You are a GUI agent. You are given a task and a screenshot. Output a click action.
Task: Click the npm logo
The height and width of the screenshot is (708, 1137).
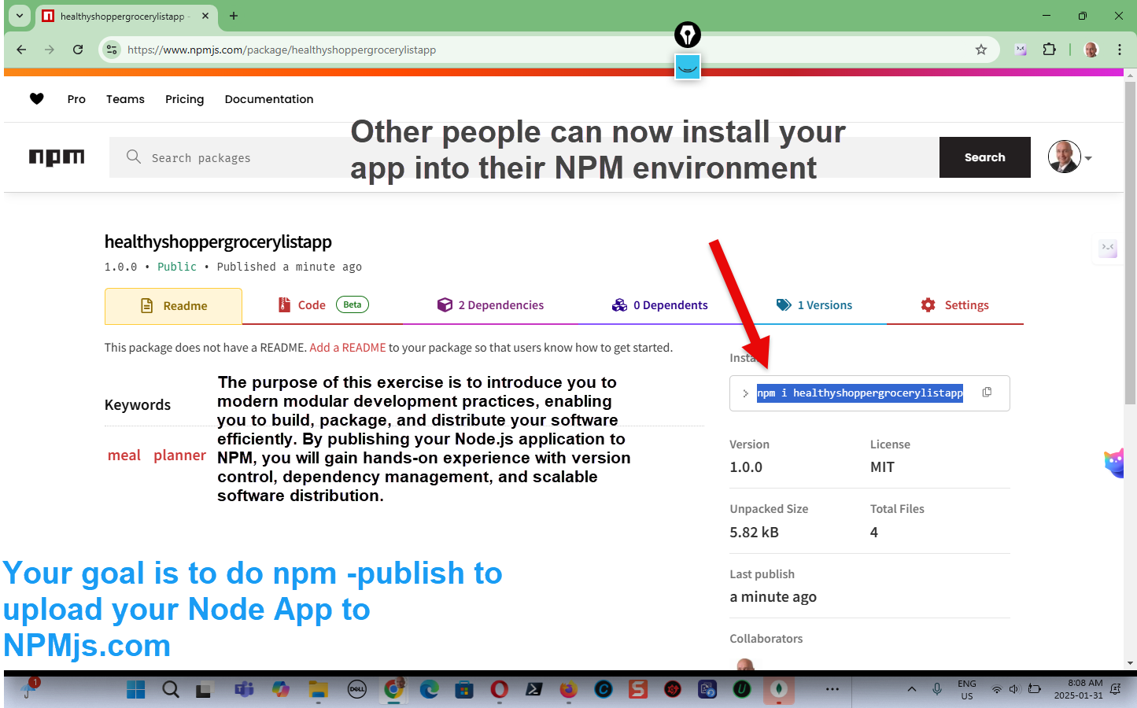[x=57, y=157]
